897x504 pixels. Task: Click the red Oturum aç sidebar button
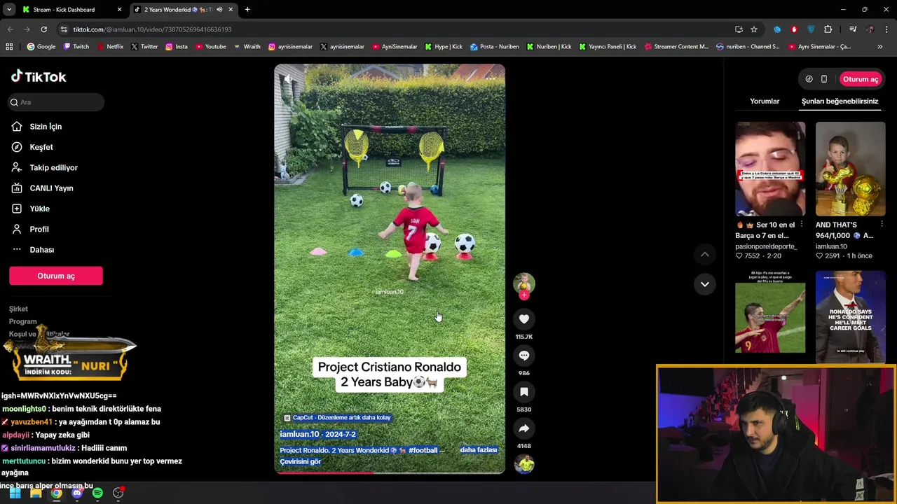[56, 276]
